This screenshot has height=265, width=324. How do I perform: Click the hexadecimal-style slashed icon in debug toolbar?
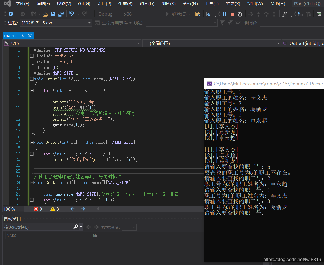pos(285,14)
